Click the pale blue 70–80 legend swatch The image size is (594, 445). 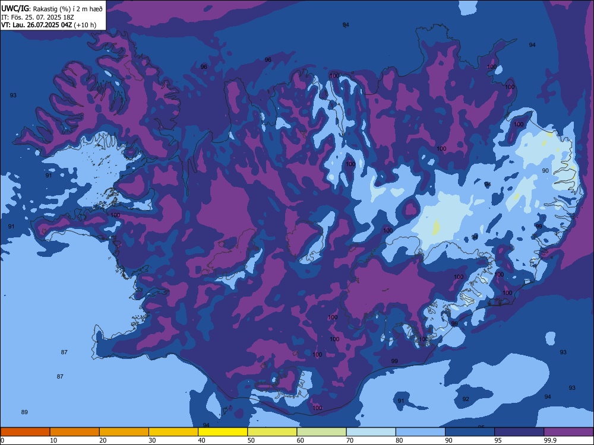[x=371, y=432]
